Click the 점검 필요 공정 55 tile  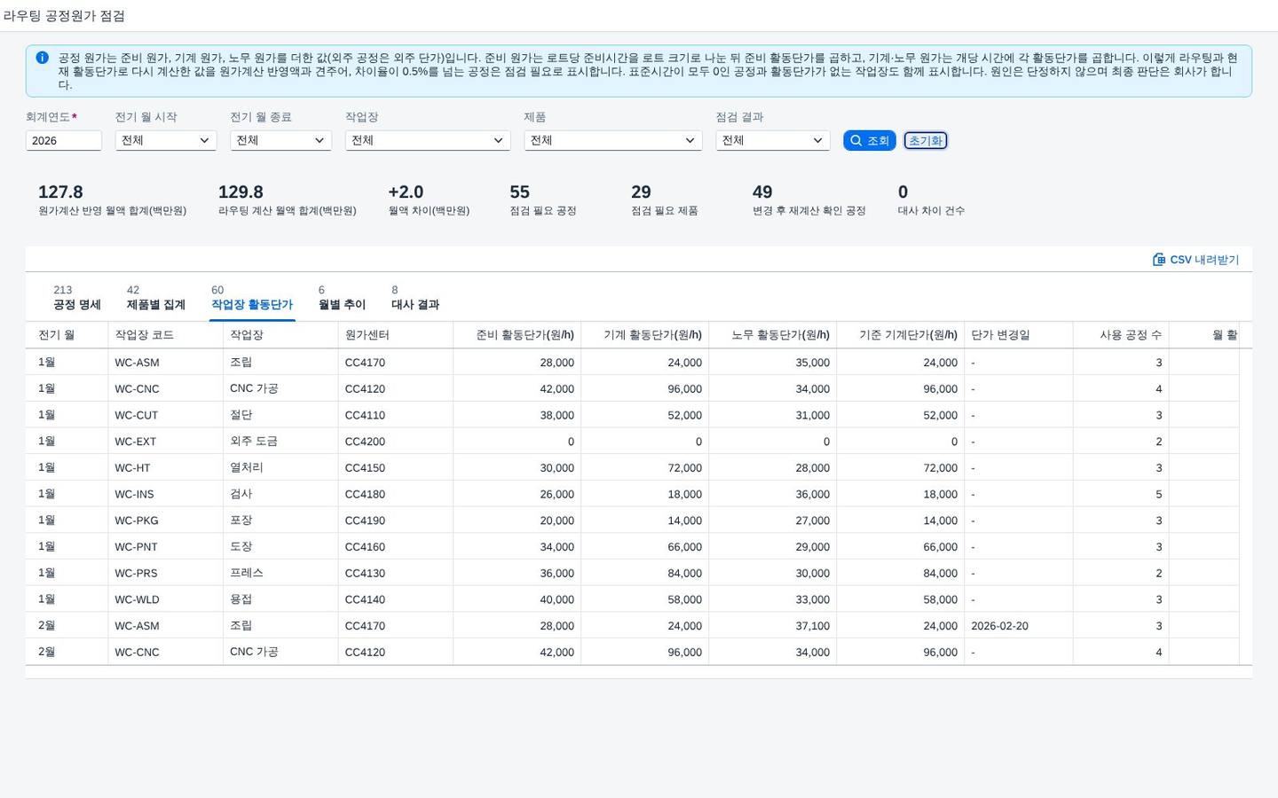click(543, 199)
